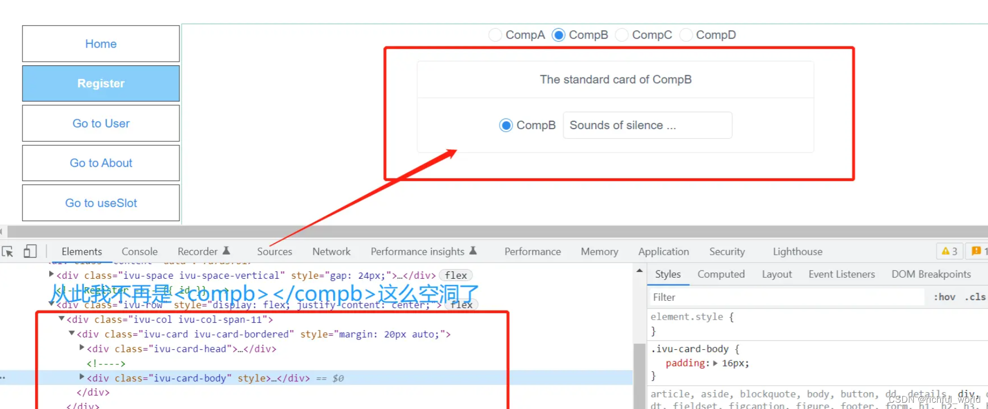This screenshot has height=409, width=988.
Task: Click the Elements panel scrollbar thumb
Action: pyautogui.click(x=639, y=376)
